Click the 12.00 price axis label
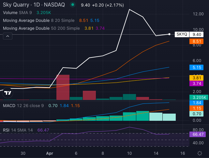The height and width of the screenshot is (158, 209). coord(198,14)
